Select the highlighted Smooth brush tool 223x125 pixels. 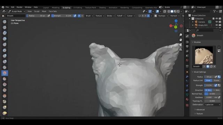[5, 73]
